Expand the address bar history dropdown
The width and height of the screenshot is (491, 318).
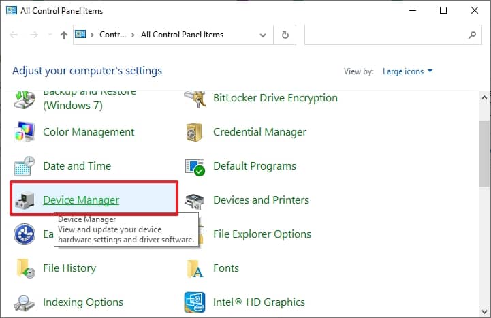click(263, 35)
